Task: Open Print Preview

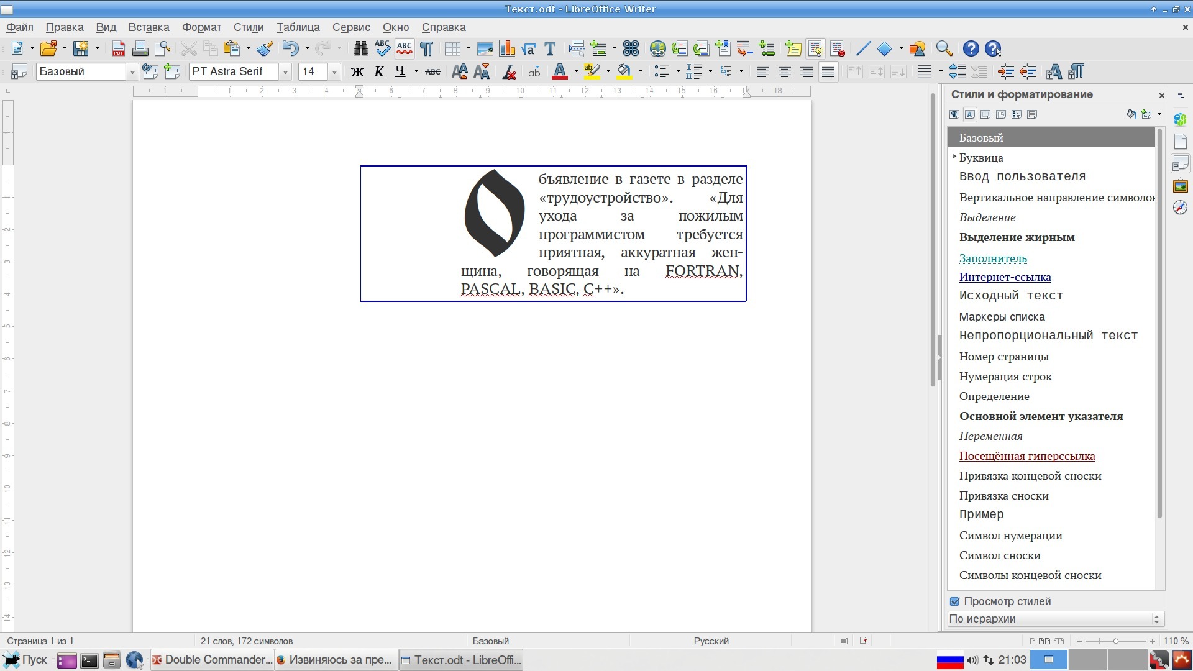Action: (162, 48)
